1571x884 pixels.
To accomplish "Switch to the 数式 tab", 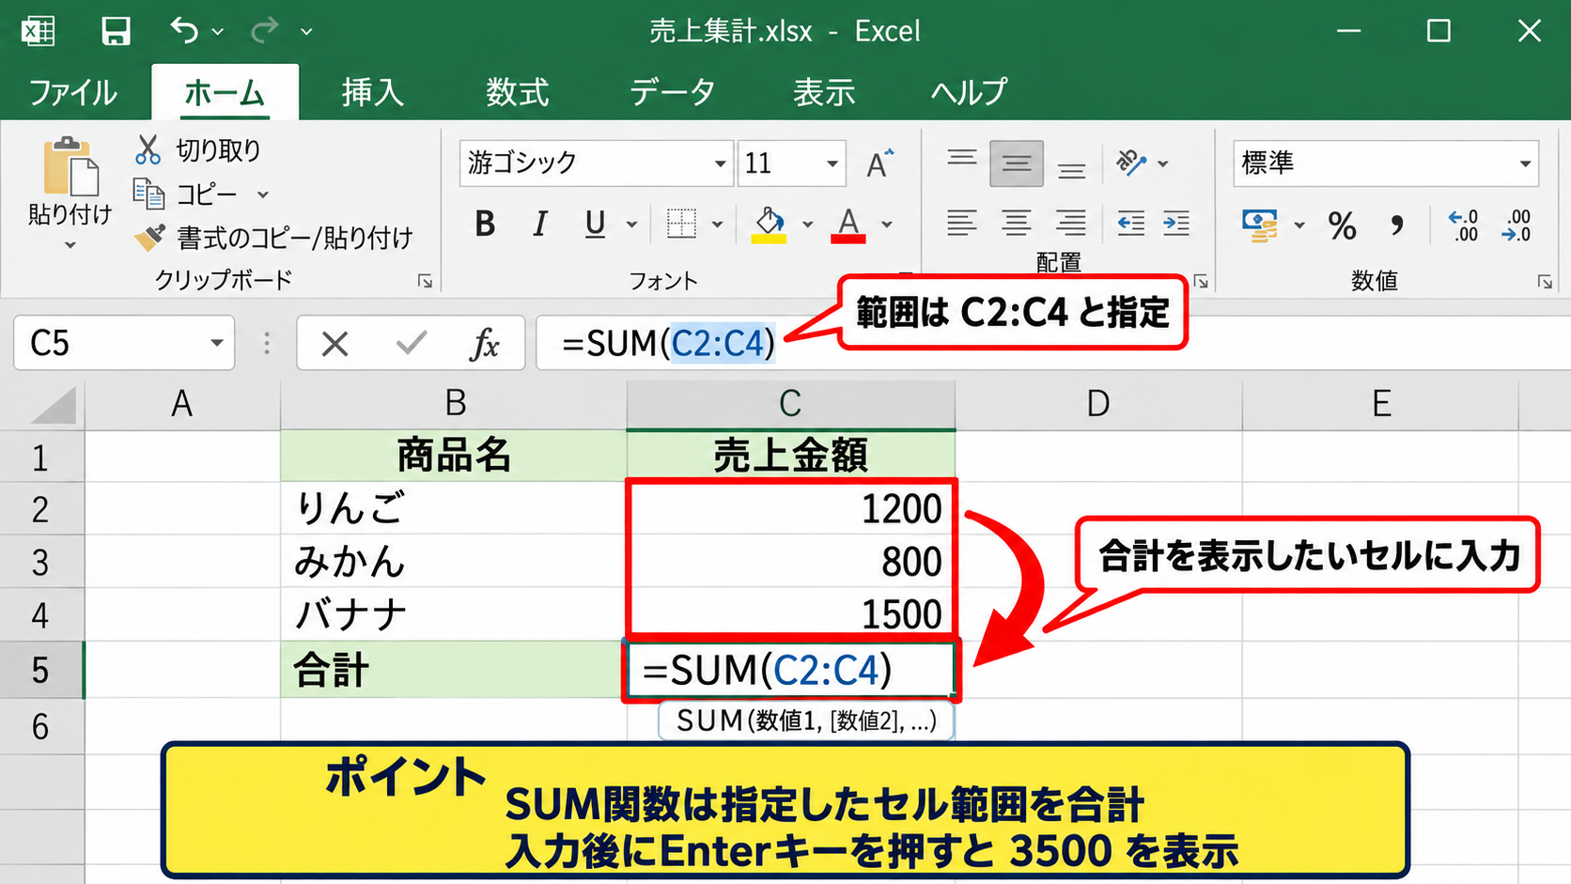I will pos(517,92).
